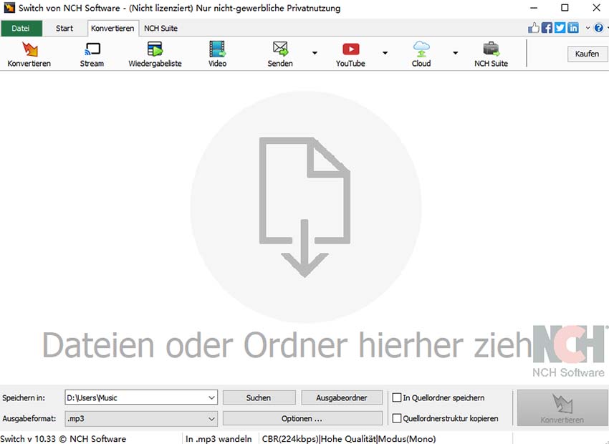Toggle the Facebook share icon
This screenshot has height=444, width=609.
point(547,27)
